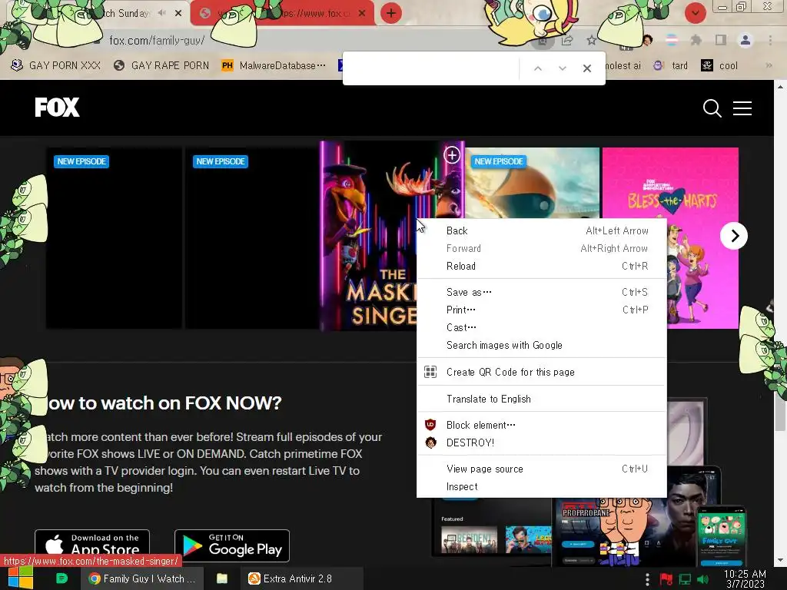
Task: Open the FOX hamburger menu
Action: [742, 108]
